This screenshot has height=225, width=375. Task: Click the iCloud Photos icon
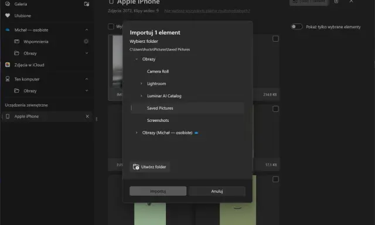click(8, 64)
